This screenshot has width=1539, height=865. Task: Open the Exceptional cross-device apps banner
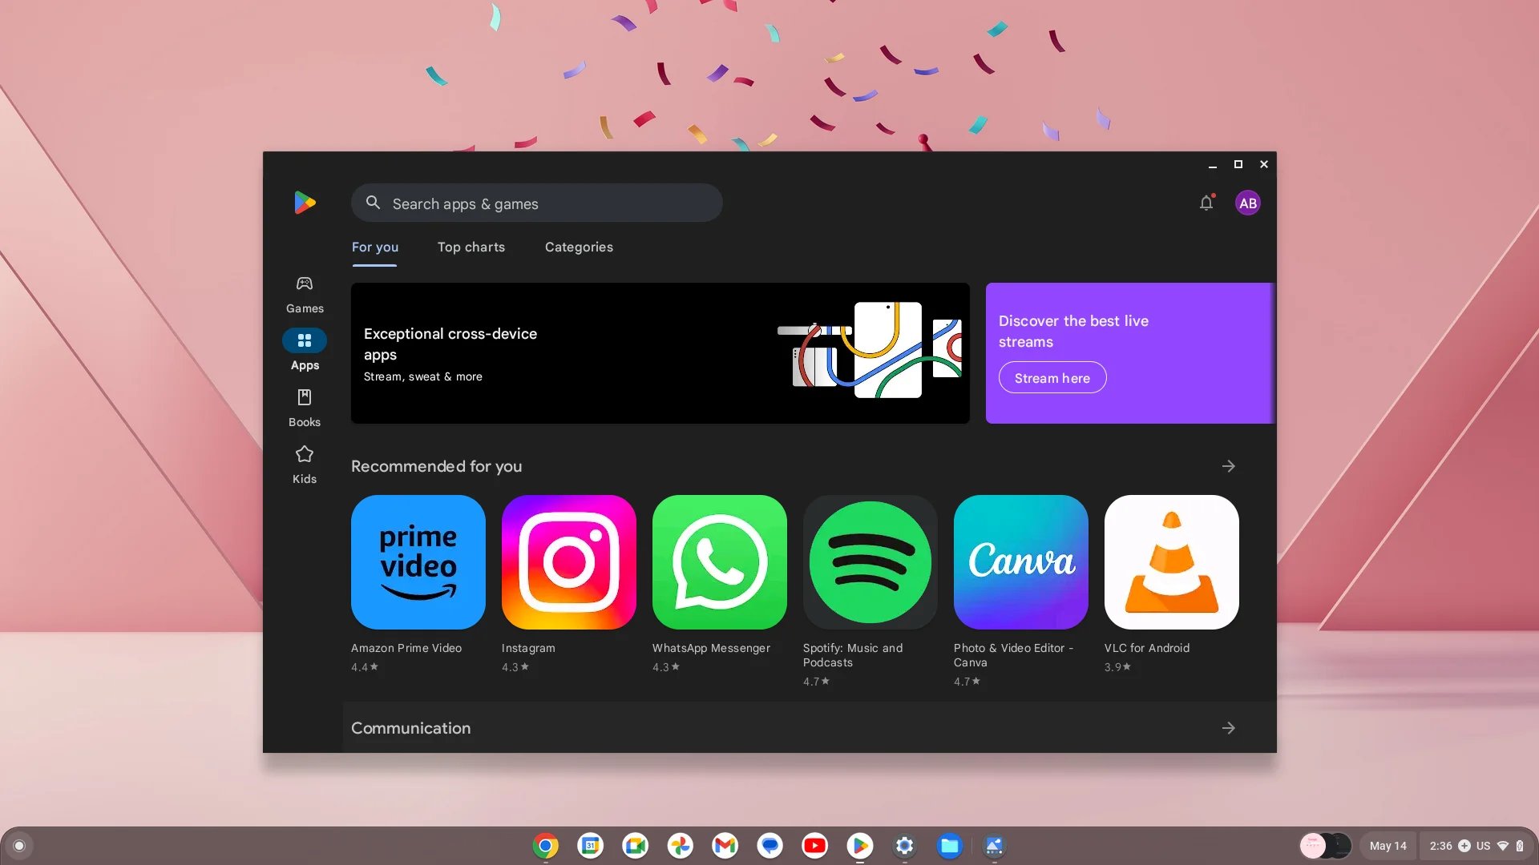click(660, 353)
